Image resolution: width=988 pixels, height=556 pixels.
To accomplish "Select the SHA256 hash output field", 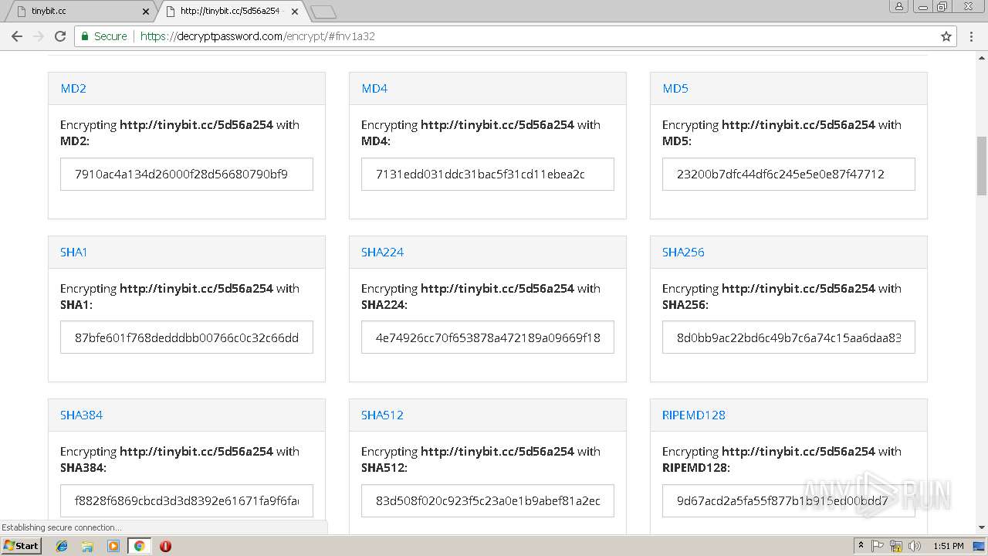I will (789, 337).
